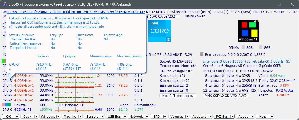The height and width of the screenshot is (120, 299).
Task: Click the CPU-3 usage graph
Action: 74,81
